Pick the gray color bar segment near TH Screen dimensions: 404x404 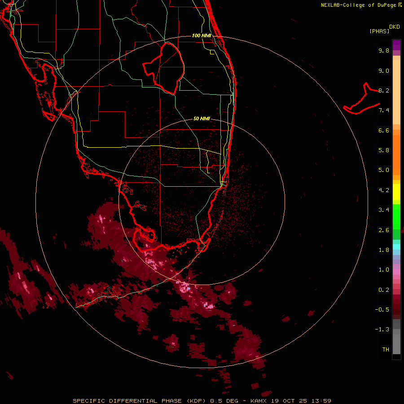coord(396,344)
